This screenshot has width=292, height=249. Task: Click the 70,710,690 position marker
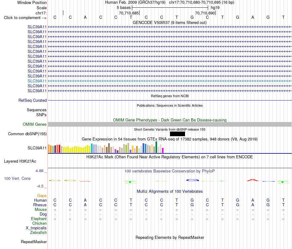click(205, 13)
